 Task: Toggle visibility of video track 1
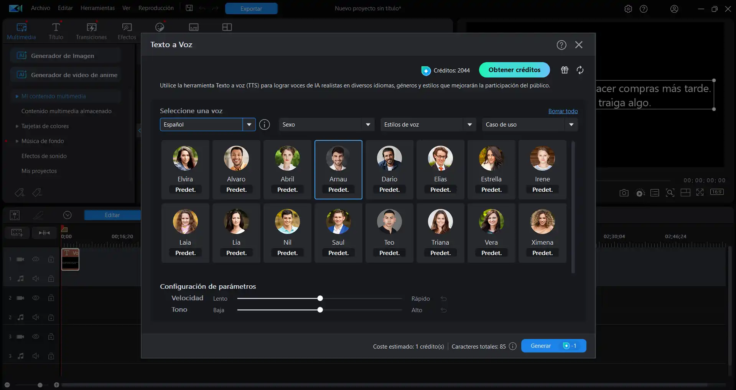(x=36, y=259)
